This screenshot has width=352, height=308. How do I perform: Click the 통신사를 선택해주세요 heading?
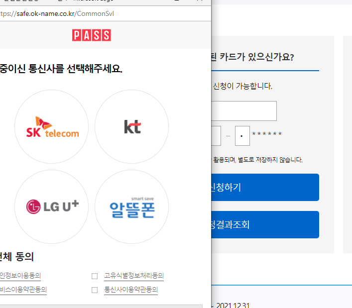pos(75,69)
